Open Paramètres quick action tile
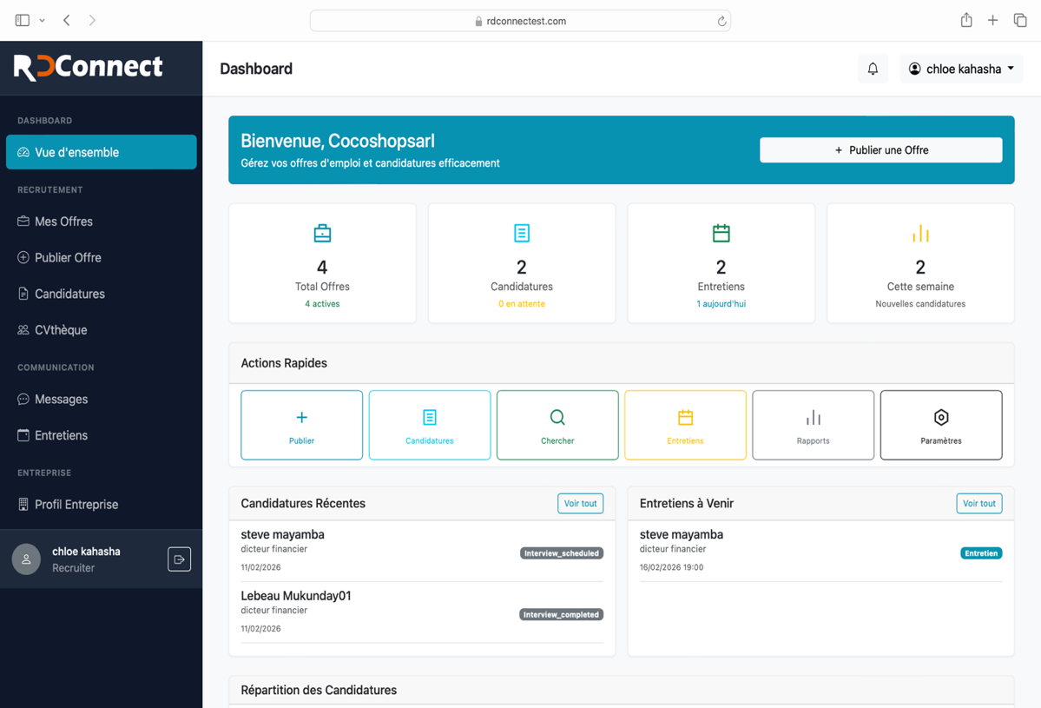 point(940,425)
